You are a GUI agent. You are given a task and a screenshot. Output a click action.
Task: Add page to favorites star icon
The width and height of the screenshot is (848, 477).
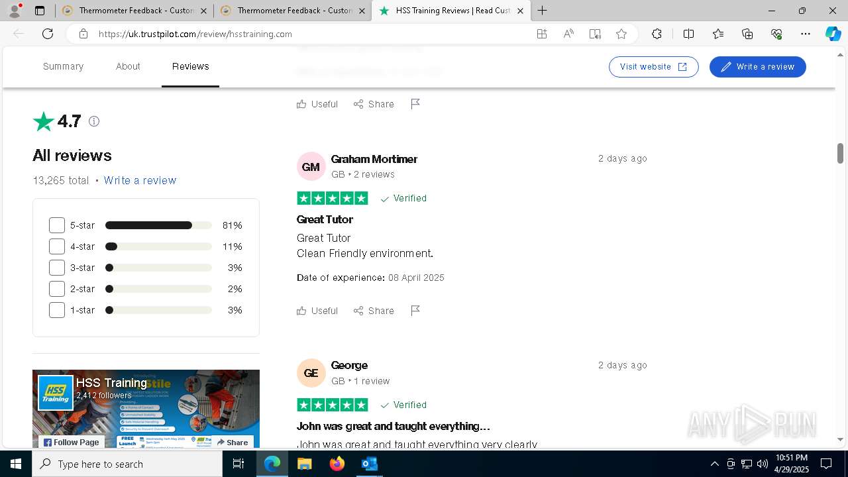[x=621, y=34]
